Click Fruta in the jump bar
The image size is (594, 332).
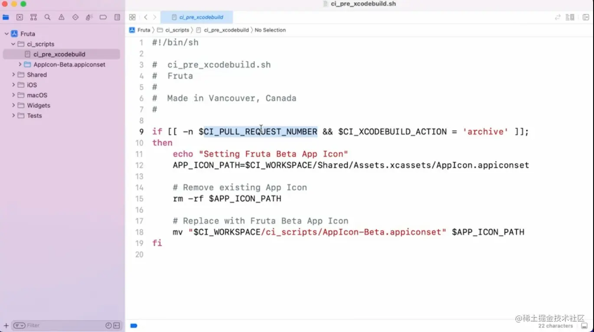(140, 30)
